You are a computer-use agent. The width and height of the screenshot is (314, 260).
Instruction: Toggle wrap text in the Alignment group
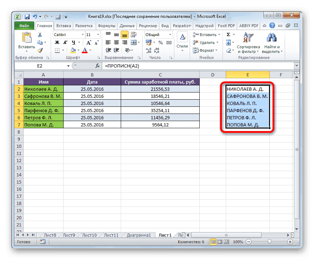click(x=133, y=35)
